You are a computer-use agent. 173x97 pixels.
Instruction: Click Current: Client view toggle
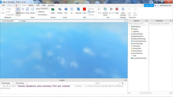pos(105,12)
